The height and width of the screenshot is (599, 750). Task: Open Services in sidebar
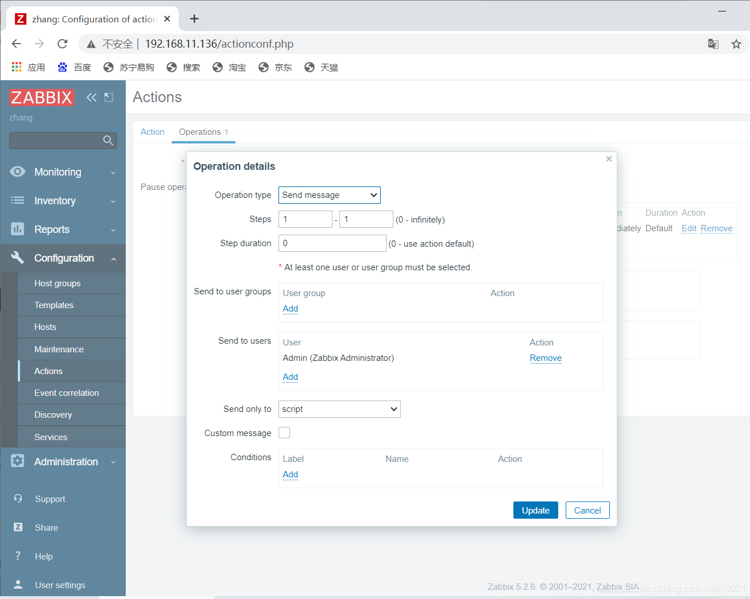pyautogui.click(x=72, y=437)
